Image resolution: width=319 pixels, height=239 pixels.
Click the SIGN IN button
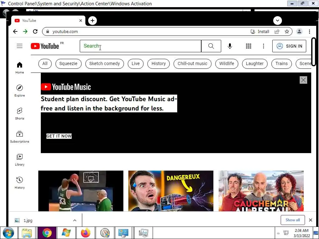tap(289, 46)
